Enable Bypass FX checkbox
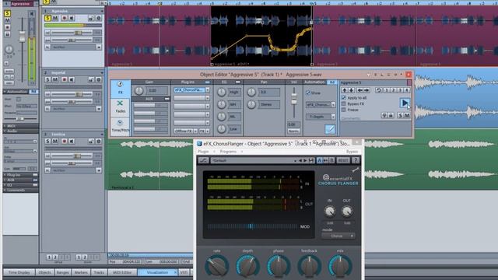The image size is (498, 280). coord(343,103)
